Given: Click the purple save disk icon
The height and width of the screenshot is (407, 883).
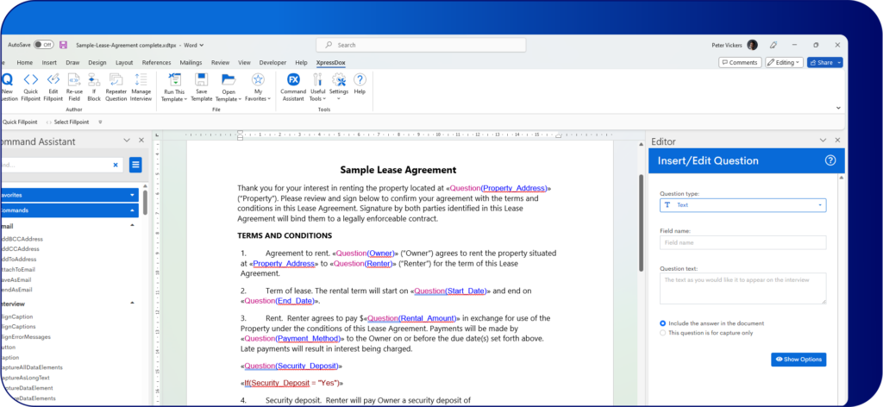Looking at the screenshot, I should pos(63,45).
